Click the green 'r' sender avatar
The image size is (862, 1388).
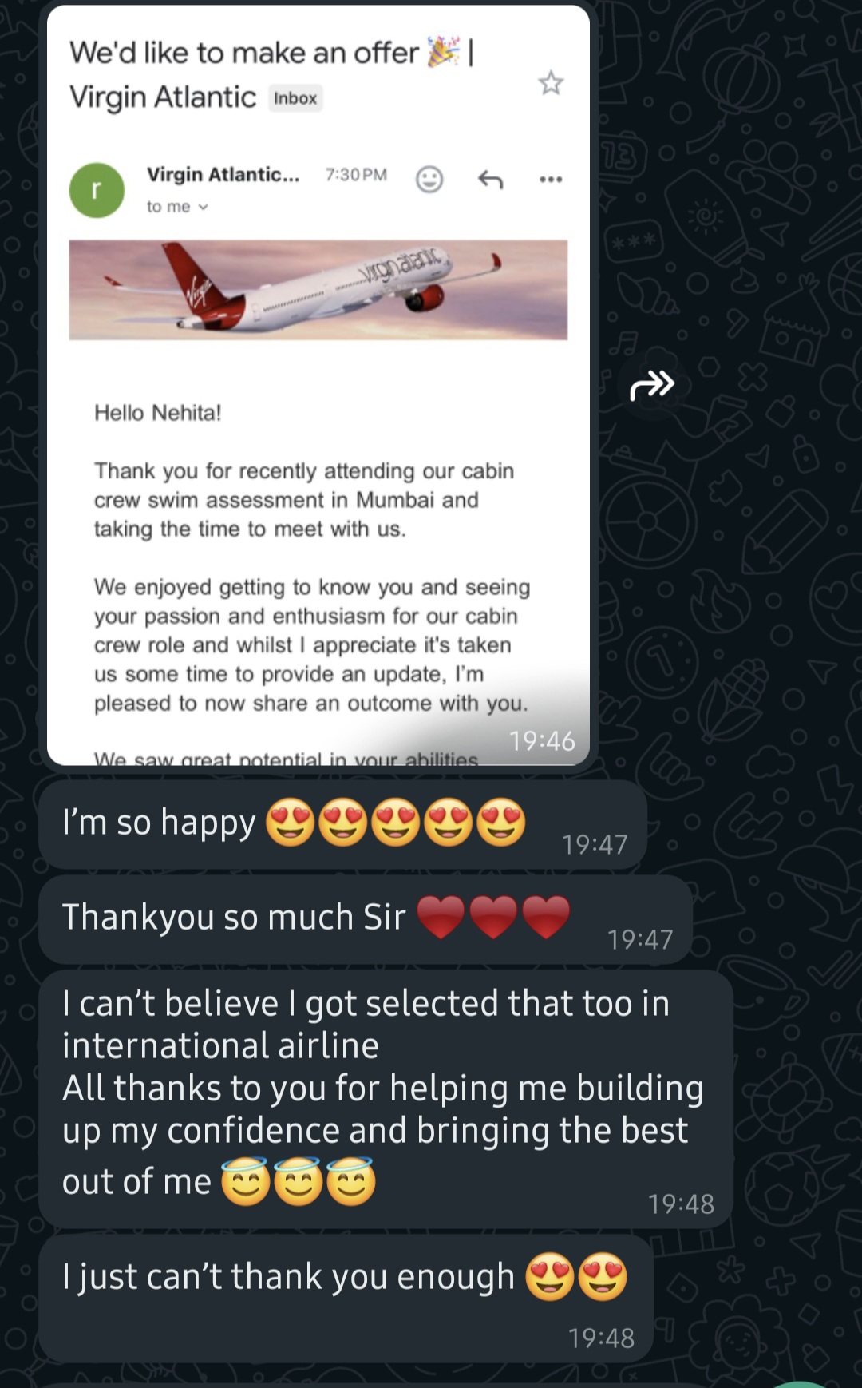pyautogui.click(x=97, y=190)
